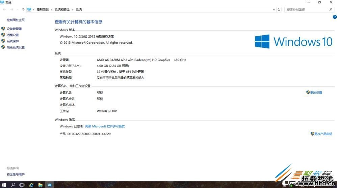Go to Control Panel Home link
The height and width of the screenshot is (188, 337).
point(16,20)
